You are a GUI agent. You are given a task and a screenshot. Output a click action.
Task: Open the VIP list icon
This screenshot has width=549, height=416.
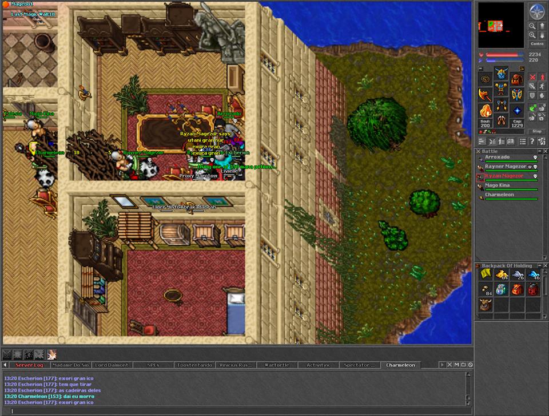[502, 141]
